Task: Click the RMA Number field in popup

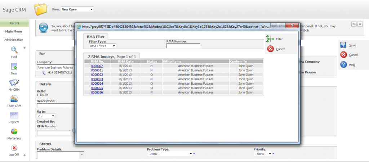Action: click(x=183, y=46)
